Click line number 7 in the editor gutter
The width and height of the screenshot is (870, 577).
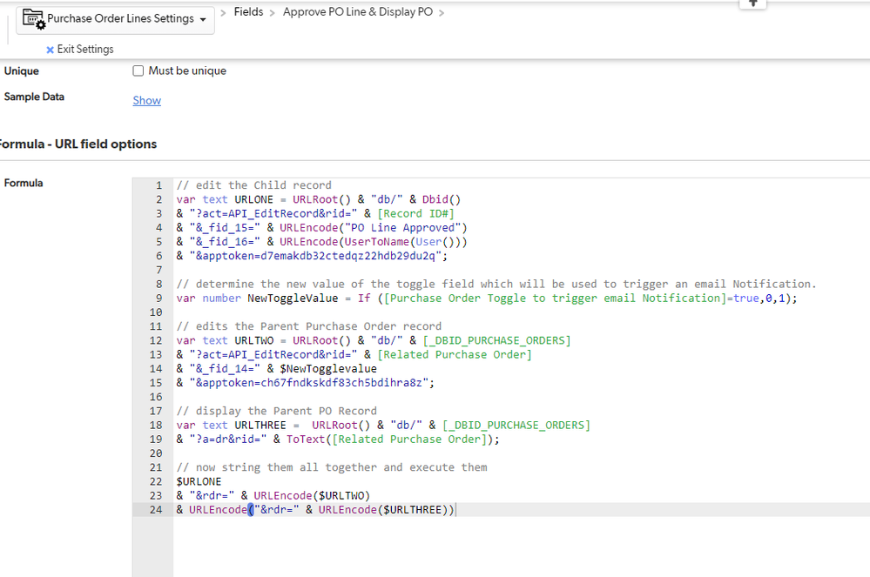[158, 270]
